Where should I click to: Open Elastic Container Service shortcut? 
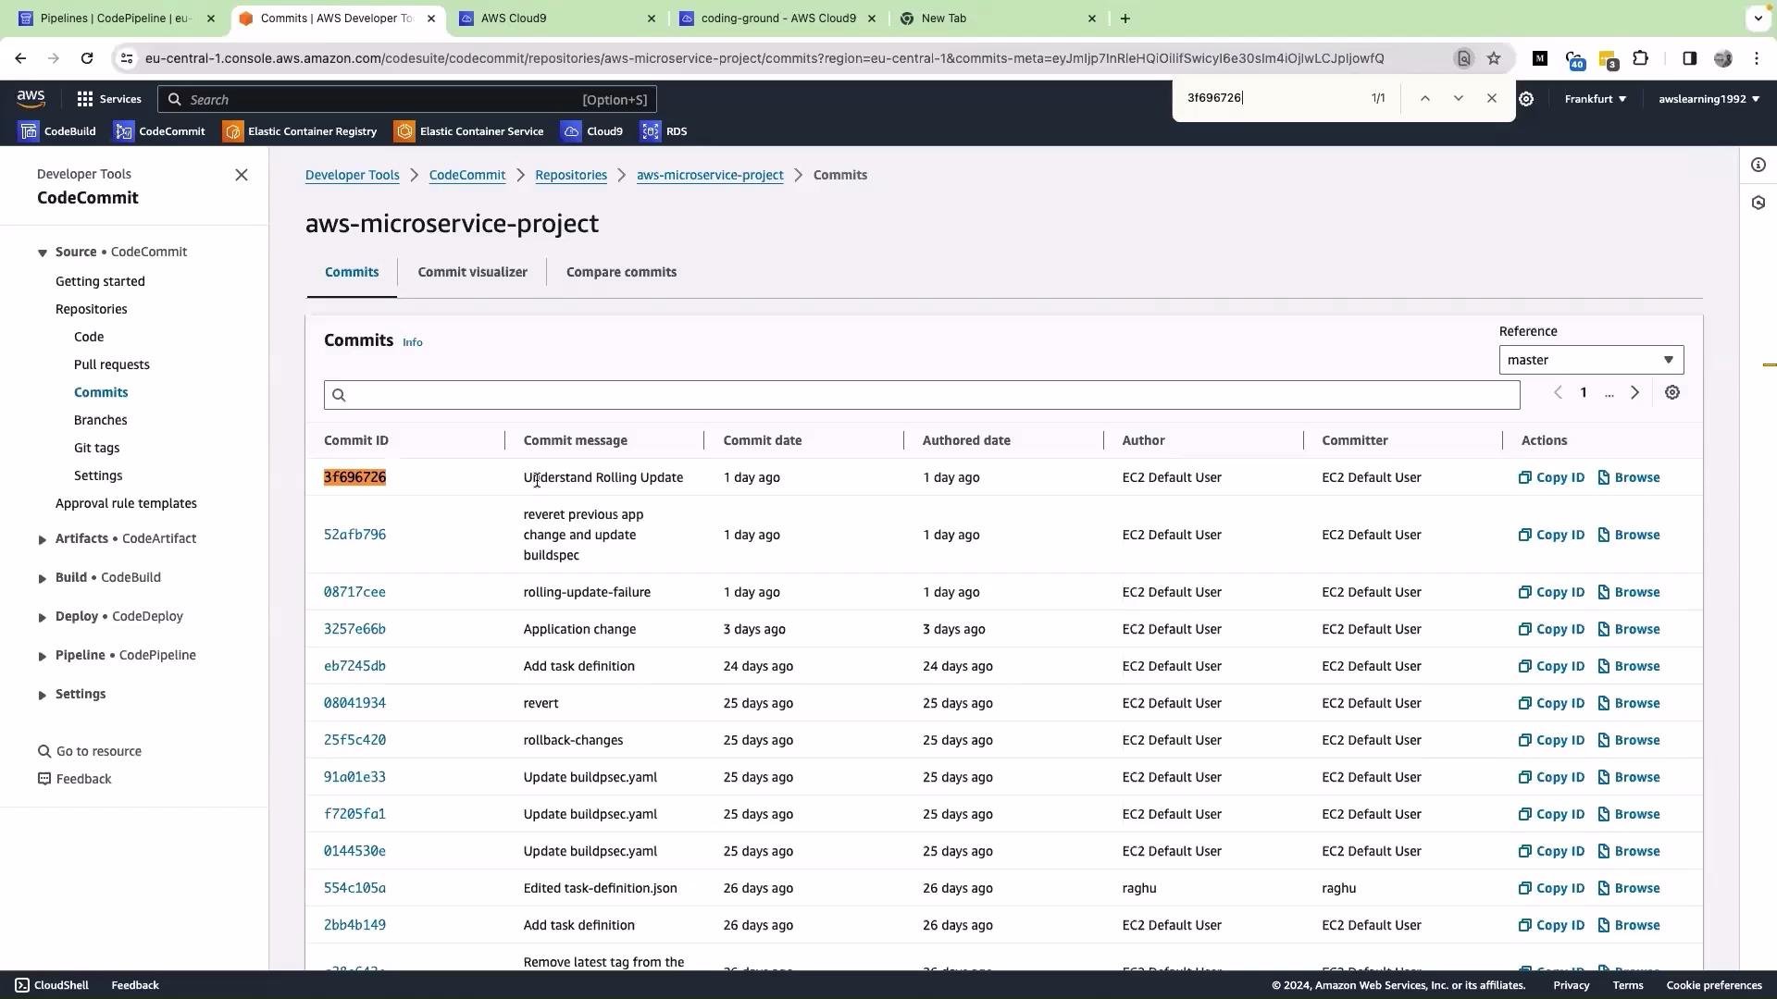coord(469,131)
